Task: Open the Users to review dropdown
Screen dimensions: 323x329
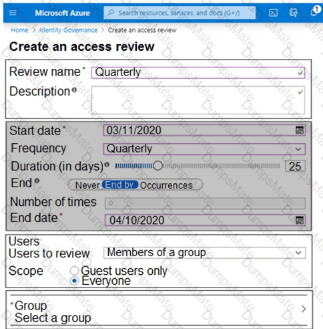Action: point(204,253)
